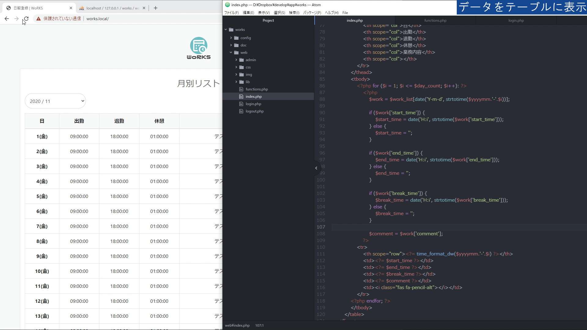Expand the config folder chevron

[x=231, y=38]
